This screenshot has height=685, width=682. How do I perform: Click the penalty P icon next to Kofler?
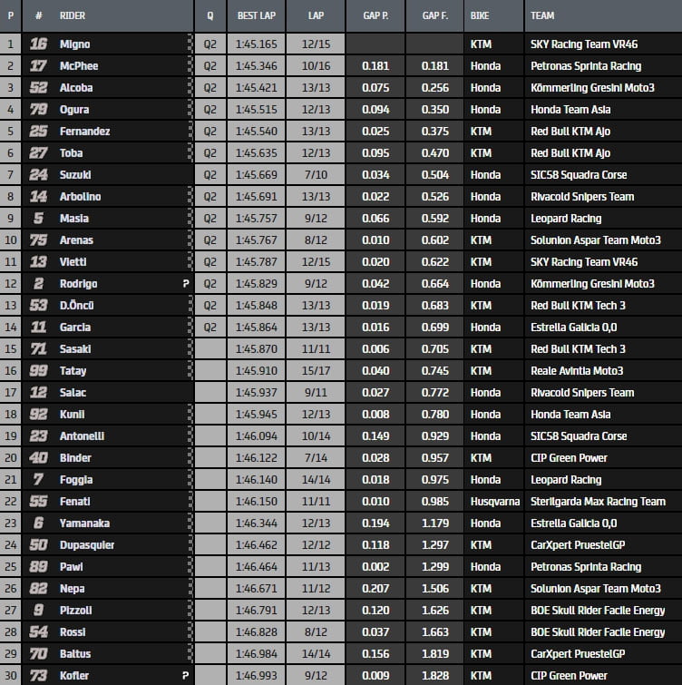[x=186, y=675]
